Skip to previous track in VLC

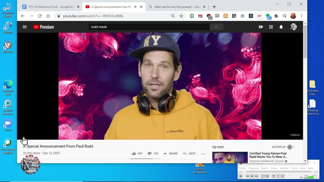click(x=248, y=176)
